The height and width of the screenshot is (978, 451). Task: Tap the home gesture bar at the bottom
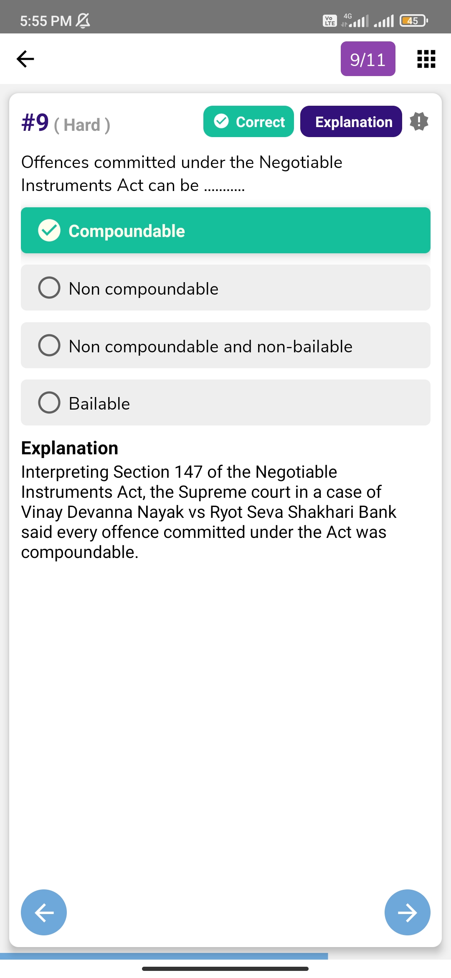(225, 968)
